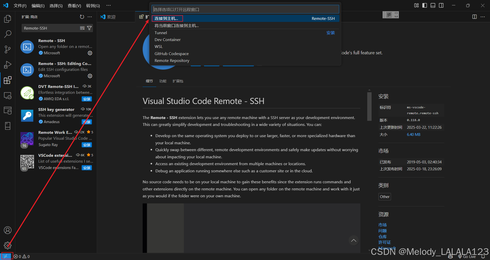Open the Extensions view icon
Image resolution: width=490 pixels, height=260 pixels.
(x=8, y=80)
